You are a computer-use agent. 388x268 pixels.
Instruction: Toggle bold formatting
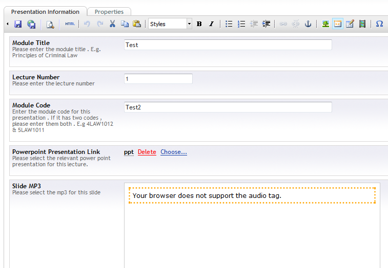coord(199,24)
